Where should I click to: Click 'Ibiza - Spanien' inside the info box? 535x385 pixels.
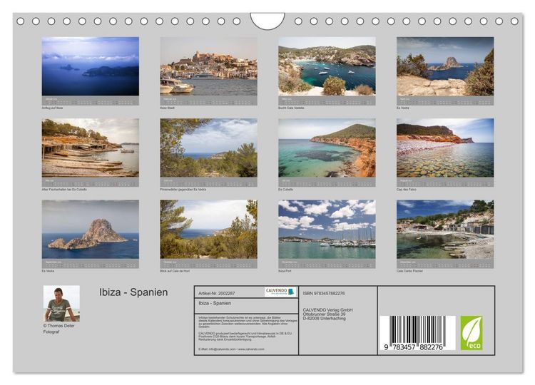point(215,303)
